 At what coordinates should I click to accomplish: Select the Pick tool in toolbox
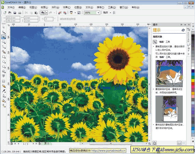click(3, 27)
